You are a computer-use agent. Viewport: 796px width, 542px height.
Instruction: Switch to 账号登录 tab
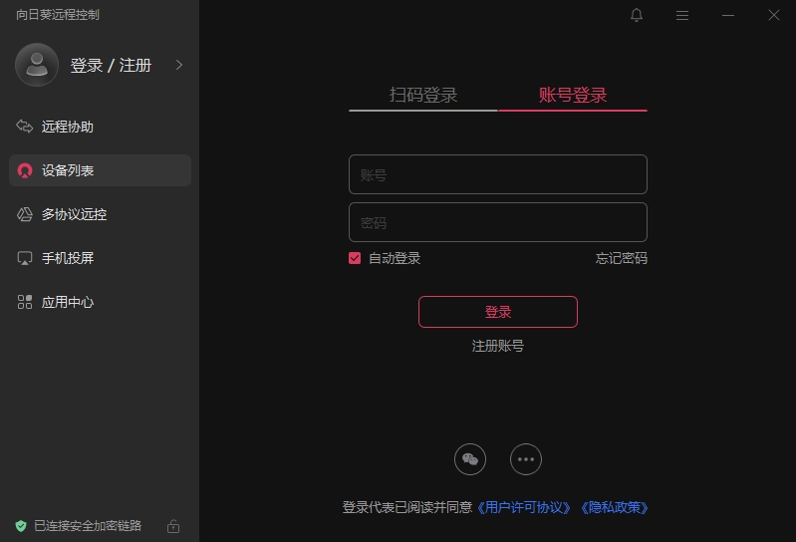tap(573, 95)
